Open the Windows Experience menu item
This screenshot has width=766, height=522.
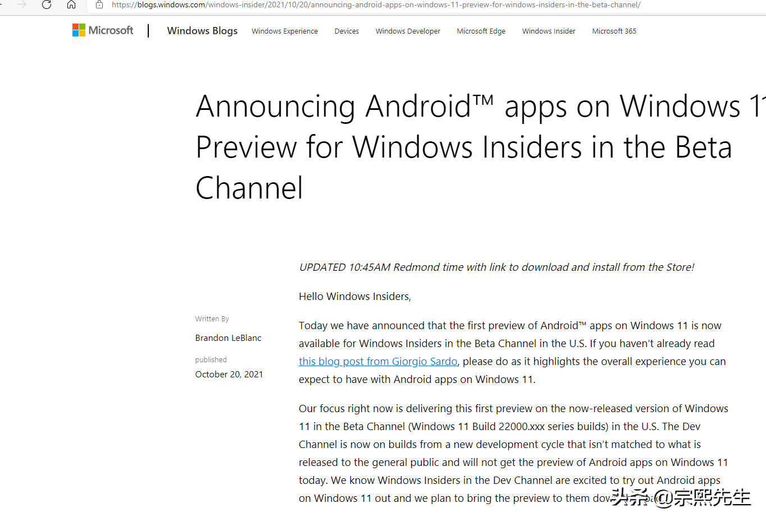pos(285,31)
